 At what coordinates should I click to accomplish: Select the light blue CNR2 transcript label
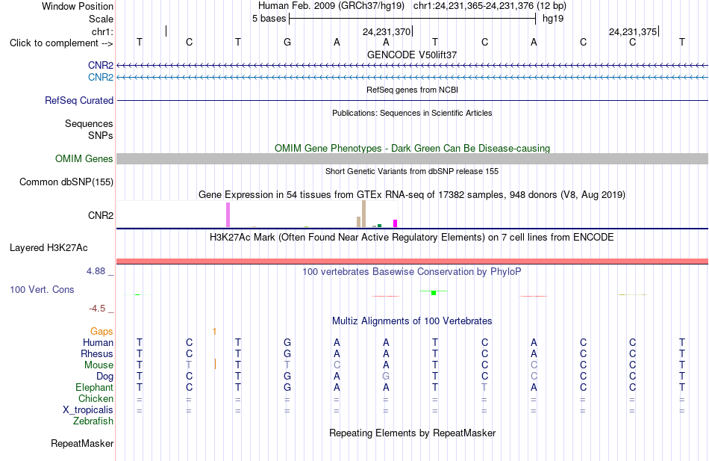(101, 78)
